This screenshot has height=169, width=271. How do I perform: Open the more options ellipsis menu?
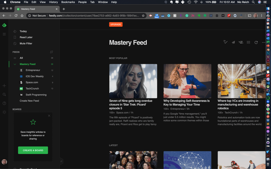263,42
